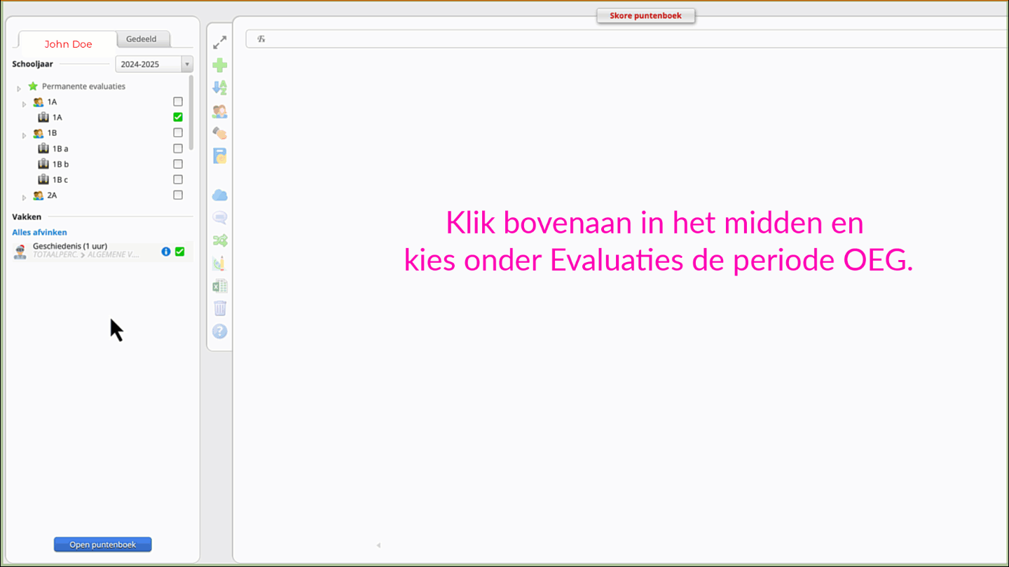Image resolution: width=1009 pixels, height=567 pixels.
Task: Click the Skore puntenboek top button
Action: pos(645,15)
